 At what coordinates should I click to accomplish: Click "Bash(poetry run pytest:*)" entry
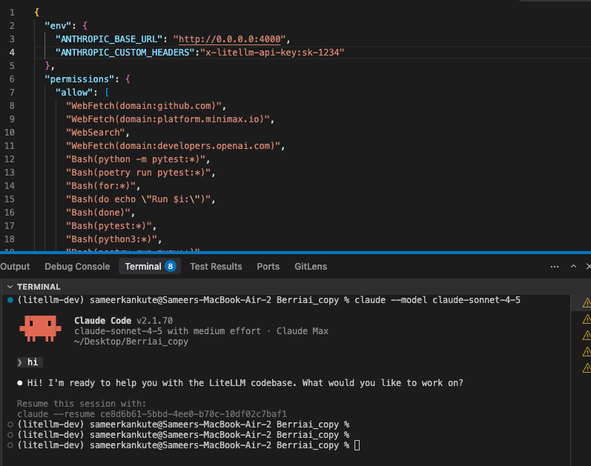coord(139,173)
